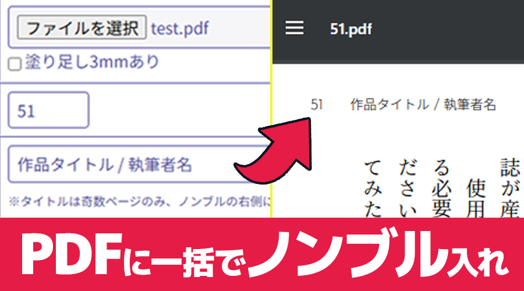
Task: Click page number 51 in PDF header
Action: [317, 105]
